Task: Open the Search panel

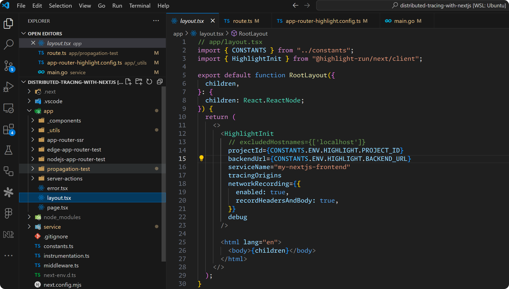Action: (x=9, y=44)
